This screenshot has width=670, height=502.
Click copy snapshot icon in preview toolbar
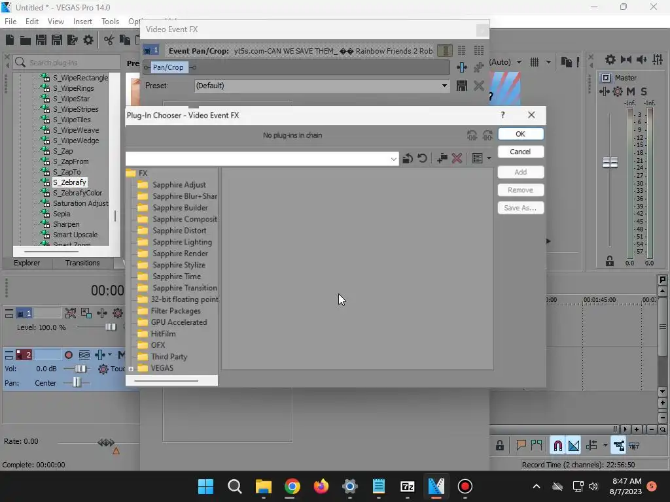(x=567, y=62)
